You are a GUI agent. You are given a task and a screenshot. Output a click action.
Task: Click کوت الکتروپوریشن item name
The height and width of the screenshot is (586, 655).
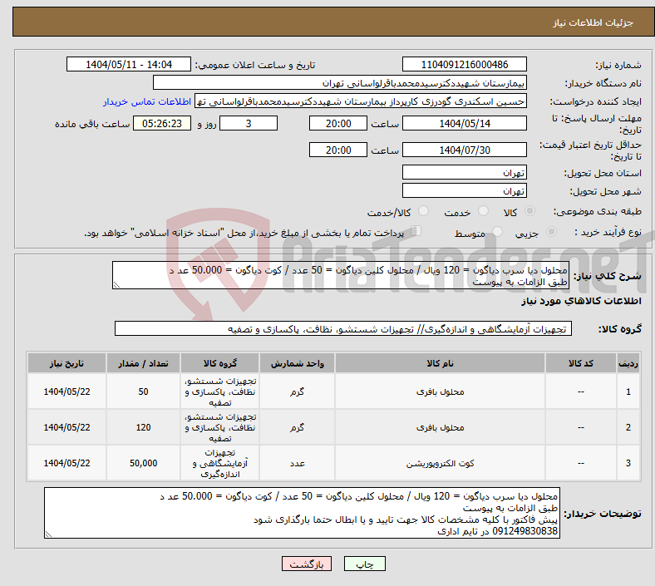click(x=440, y=463)
